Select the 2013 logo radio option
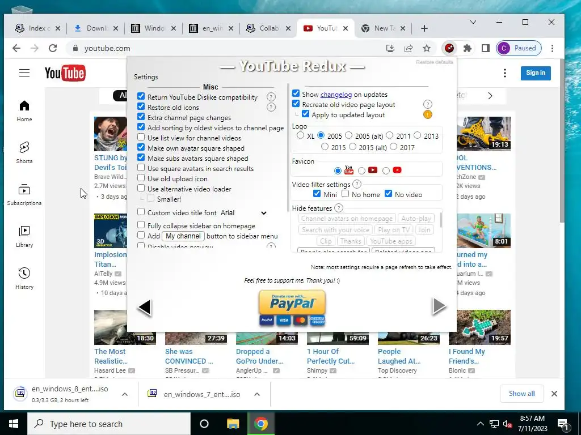The width and height of the screenshot is (581, 435). coord(417,135)
